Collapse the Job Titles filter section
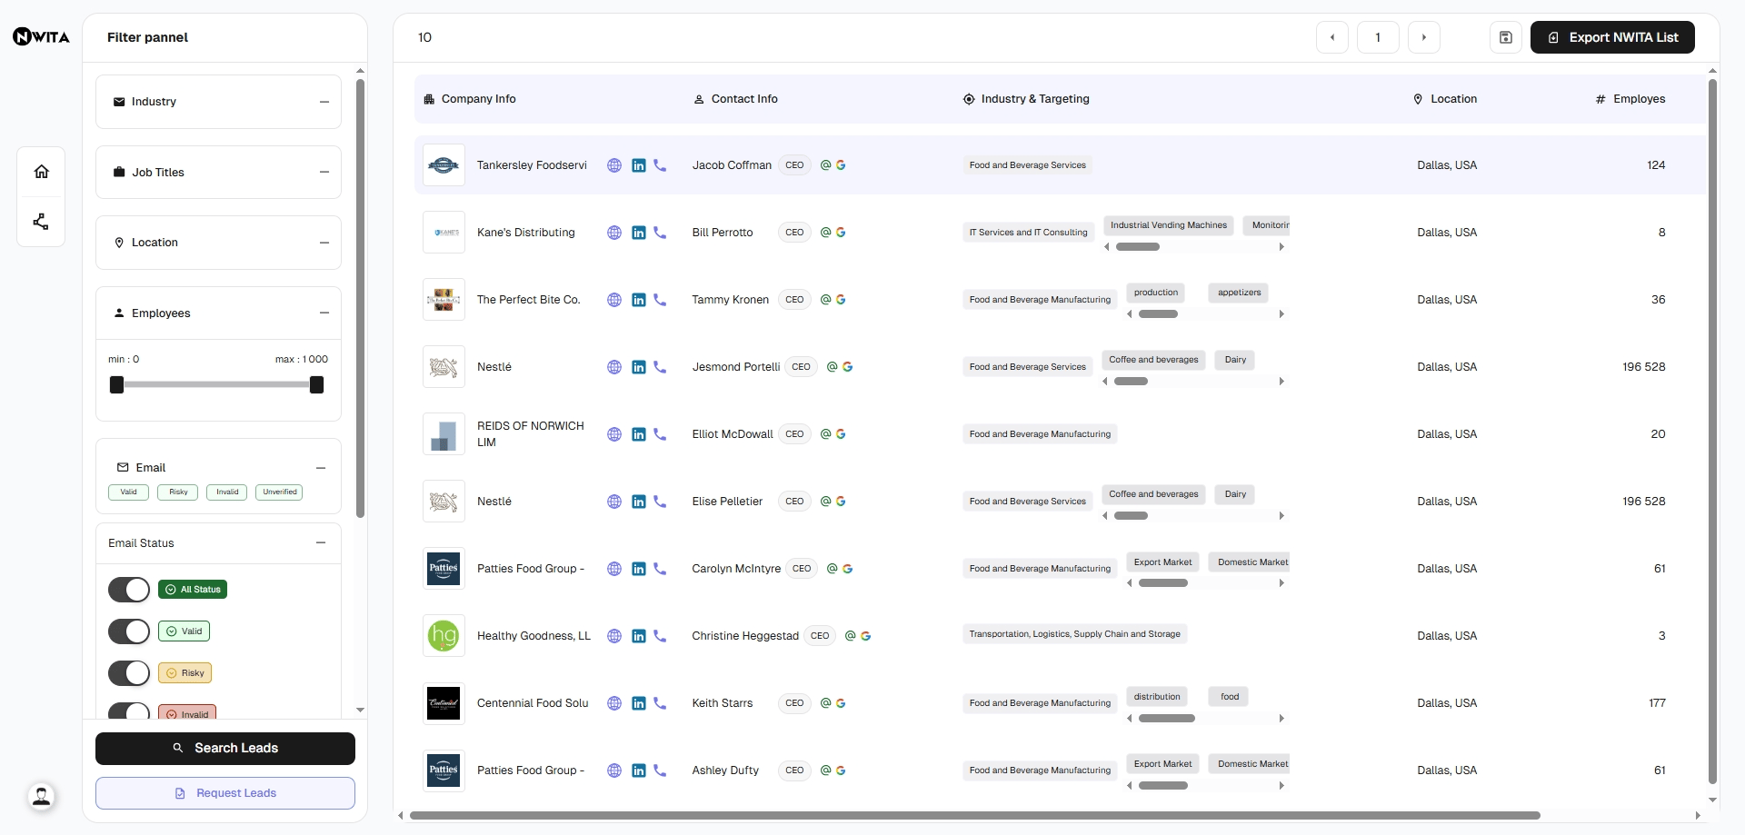The height and width of the screenshot is (835, 1745). (x=324, y=173)
